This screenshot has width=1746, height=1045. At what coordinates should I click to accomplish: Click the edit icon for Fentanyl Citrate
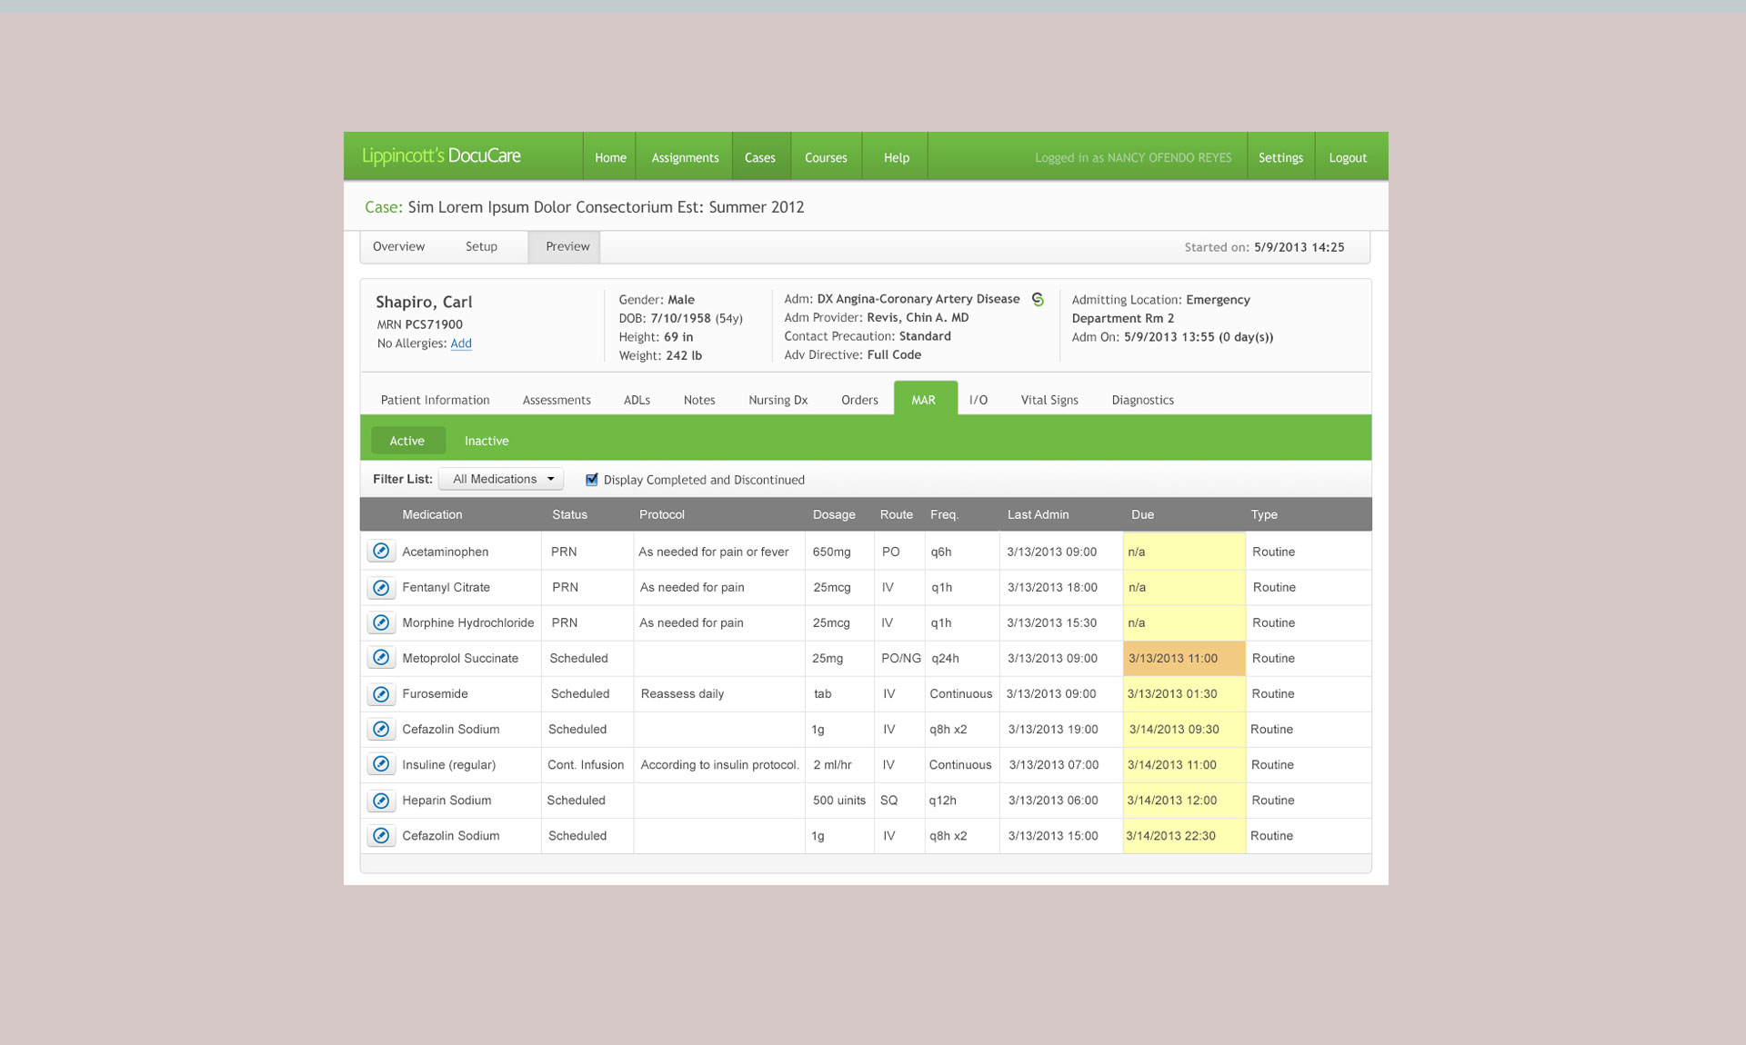pos(381,587)
